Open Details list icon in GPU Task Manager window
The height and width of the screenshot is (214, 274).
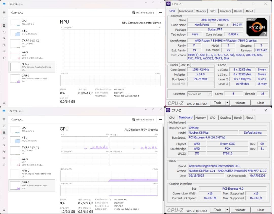point(4,158)
